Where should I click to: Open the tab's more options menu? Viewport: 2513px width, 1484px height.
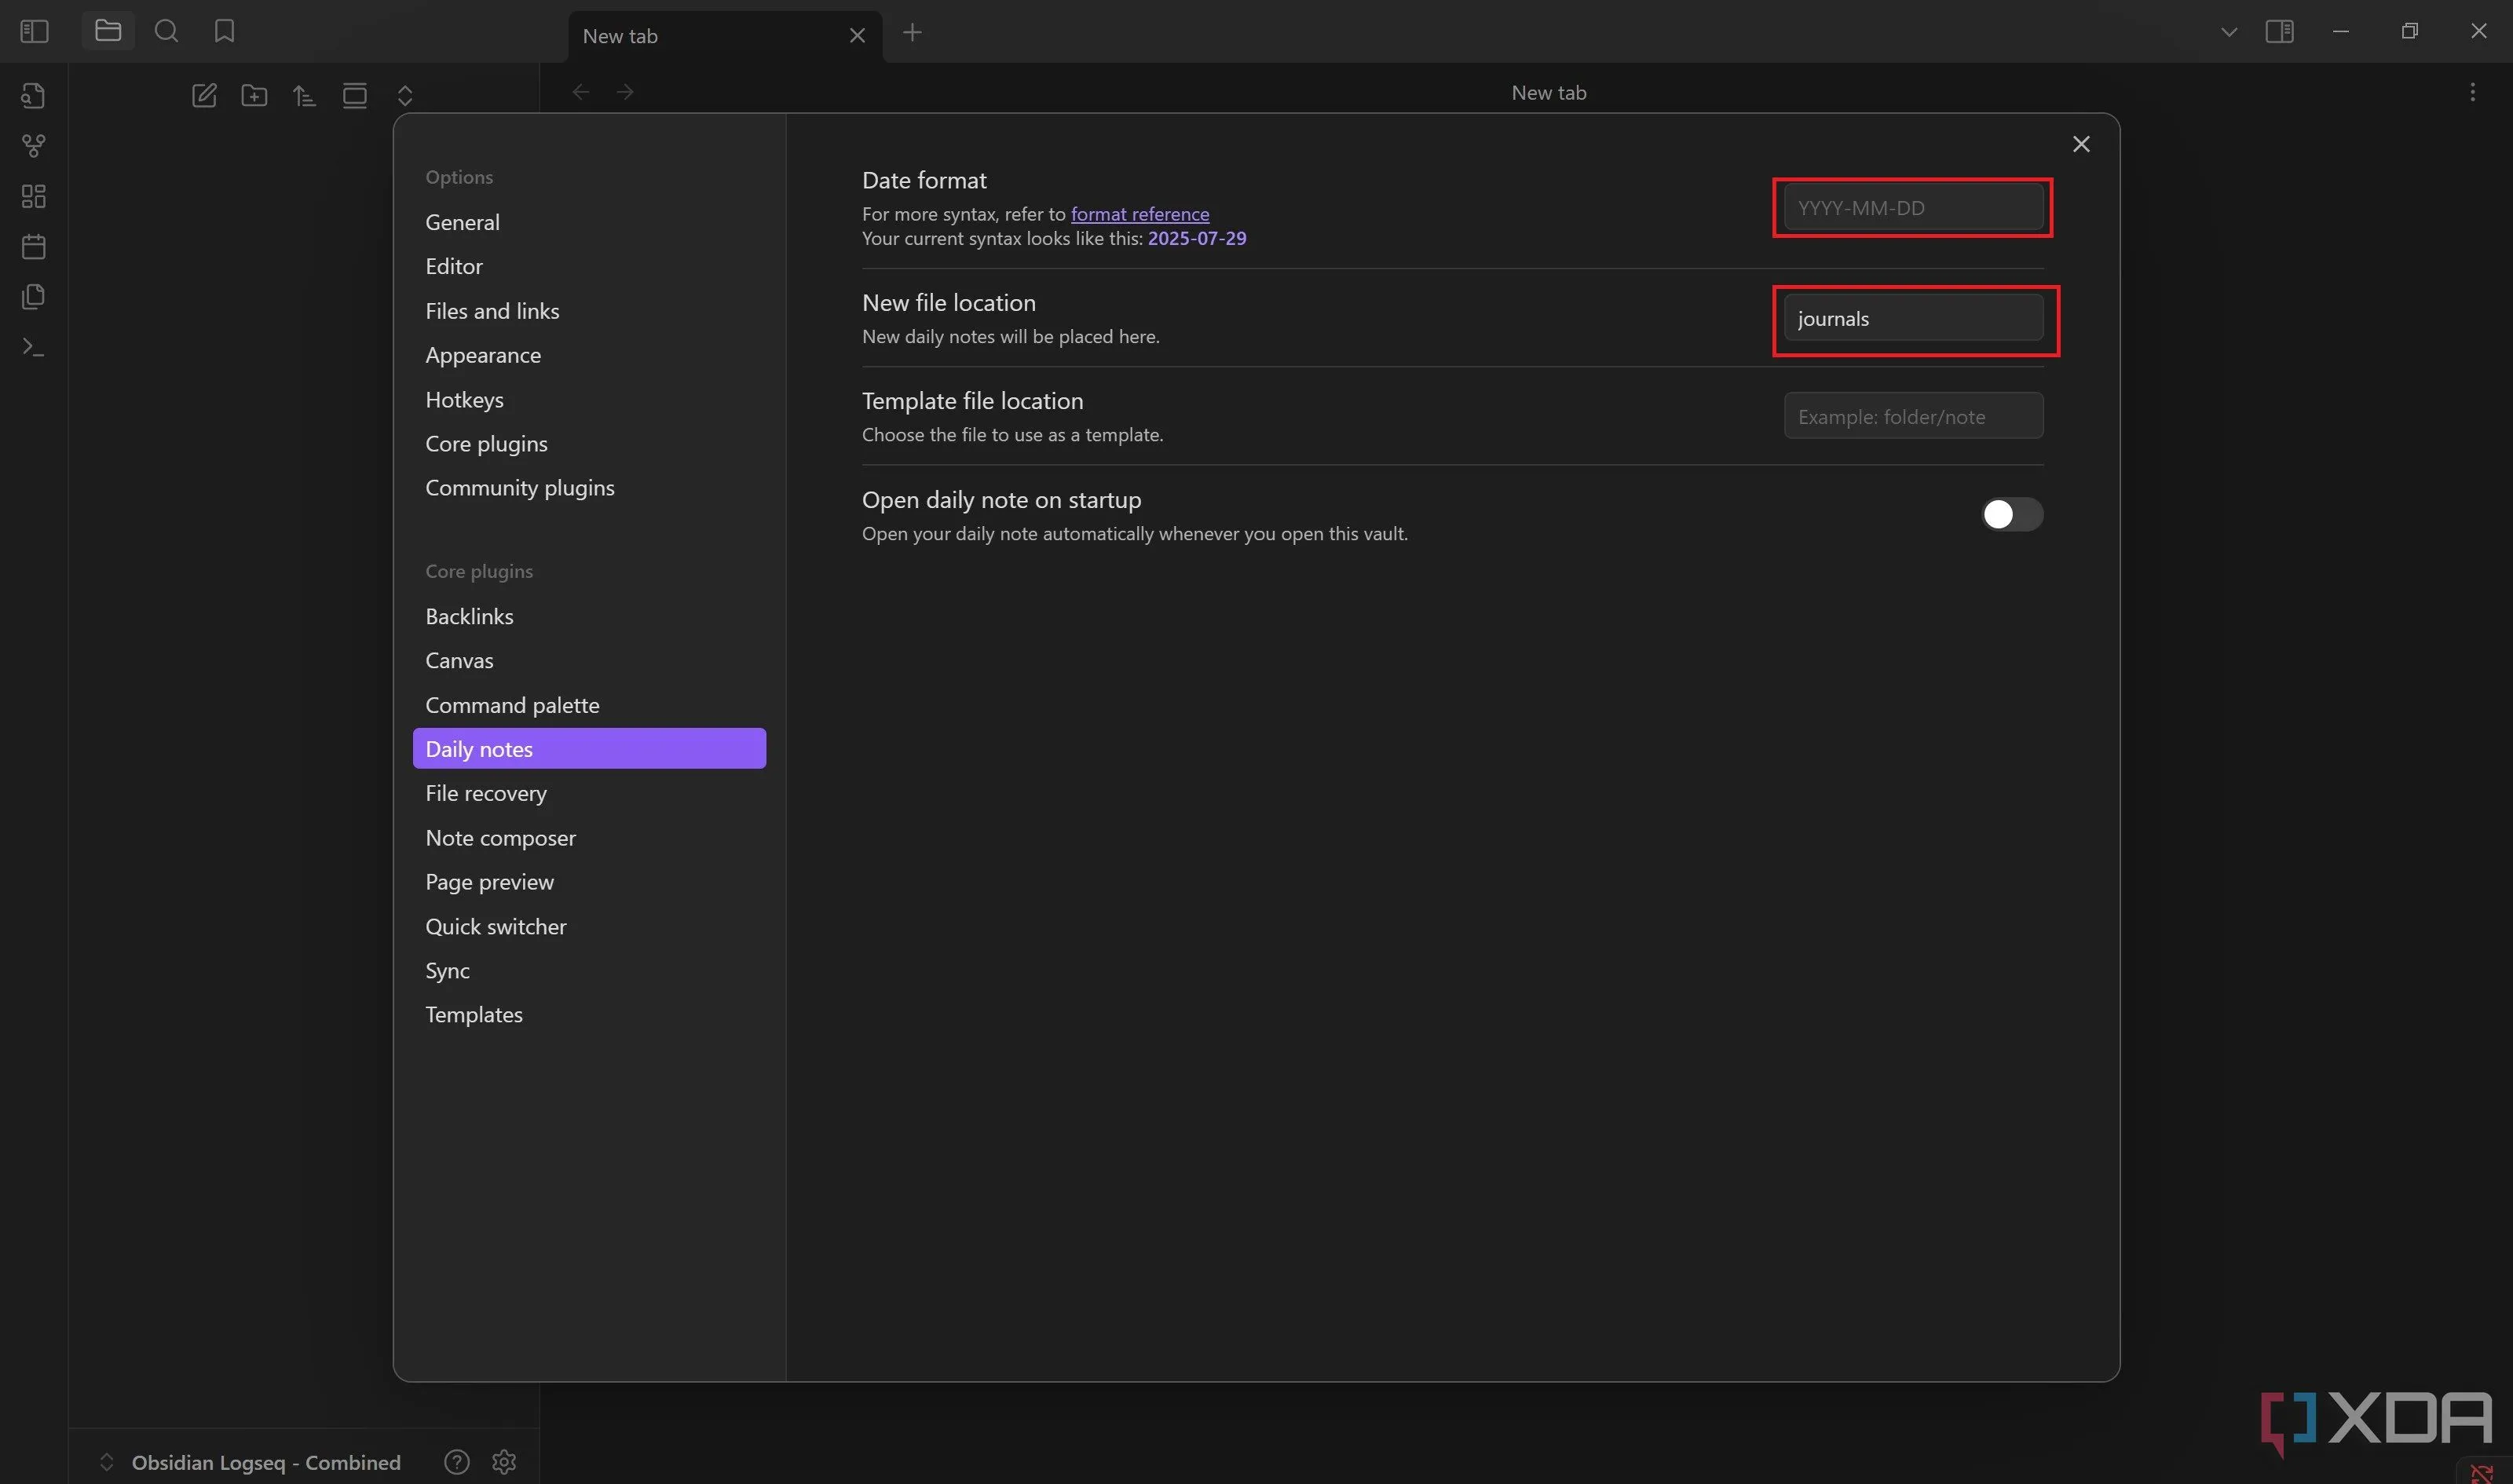click(2472, 92)
